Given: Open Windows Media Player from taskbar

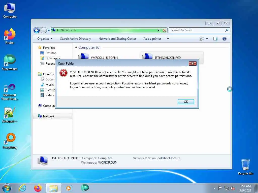Looking at the screenshot, I should pos(69,188).
